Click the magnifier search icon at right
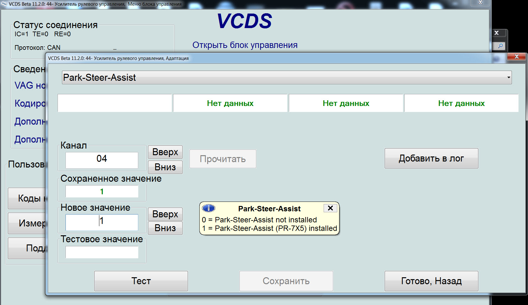Image resolution: width=528 pixels, height=305 pixels. pyautogui.click(x=500, y=46)
